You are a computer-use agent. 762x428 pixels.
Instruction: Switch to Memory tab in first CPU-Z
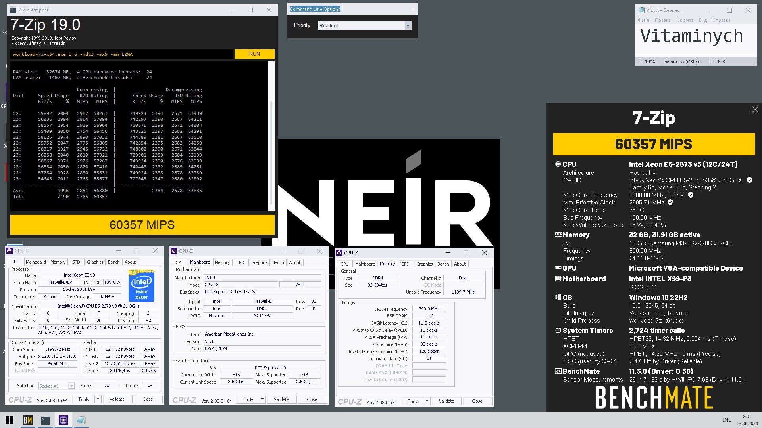point(58,262)
